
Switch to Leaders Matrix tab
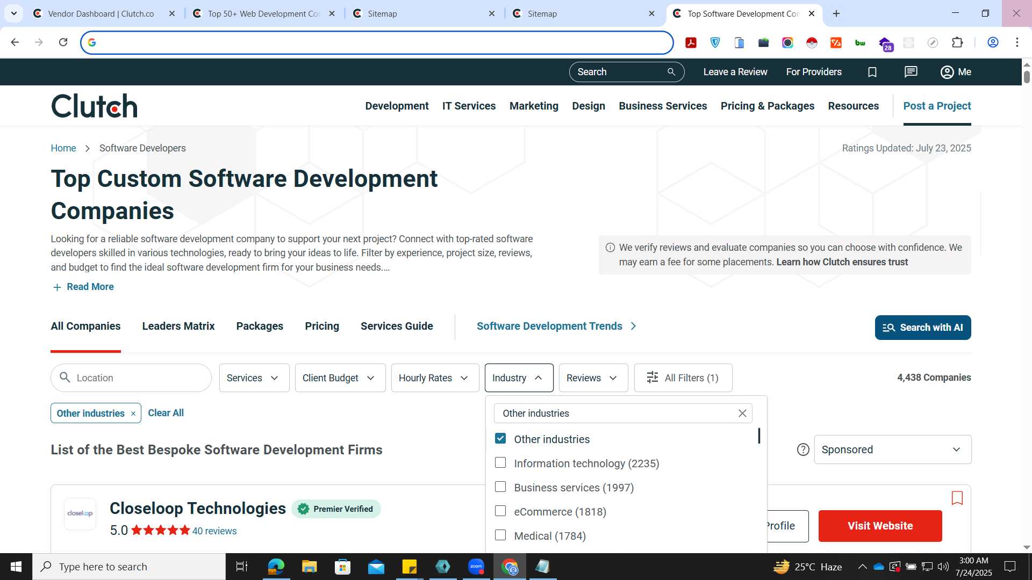coord(178,327)
